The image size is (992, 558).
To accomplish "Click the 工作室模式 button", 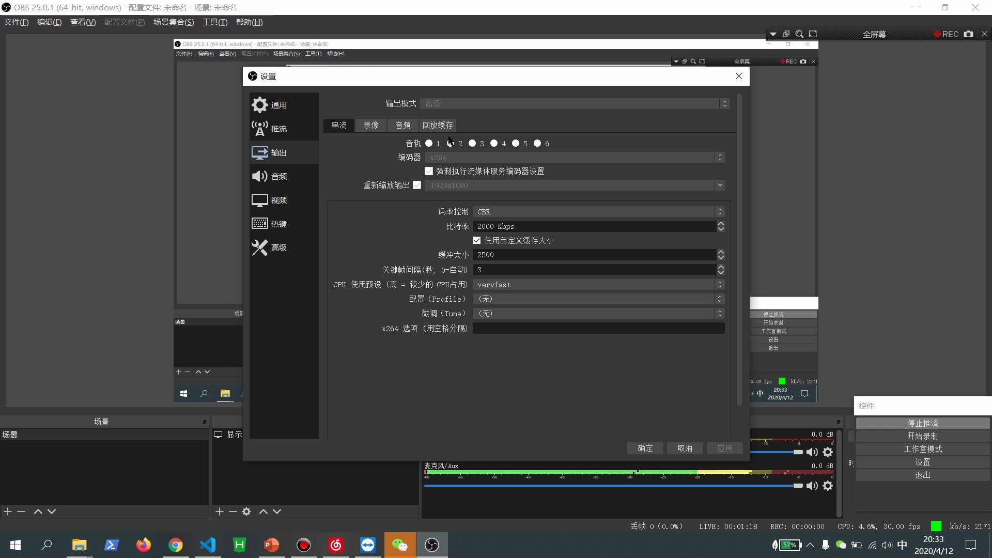I will [x=923, y=450].
